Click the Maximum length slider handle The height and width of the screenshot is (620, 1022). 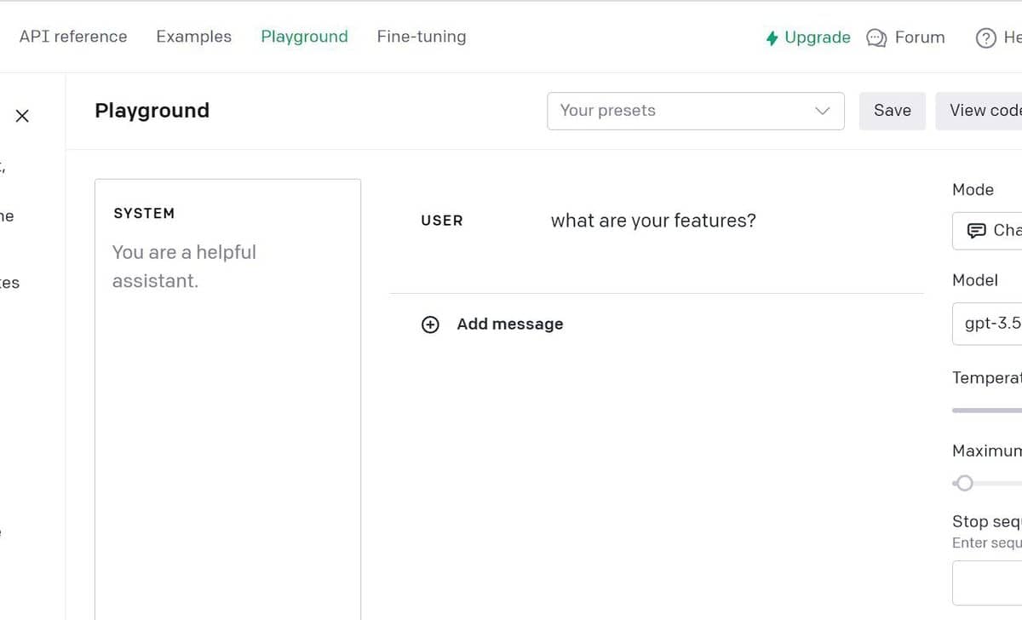(964, 484)
